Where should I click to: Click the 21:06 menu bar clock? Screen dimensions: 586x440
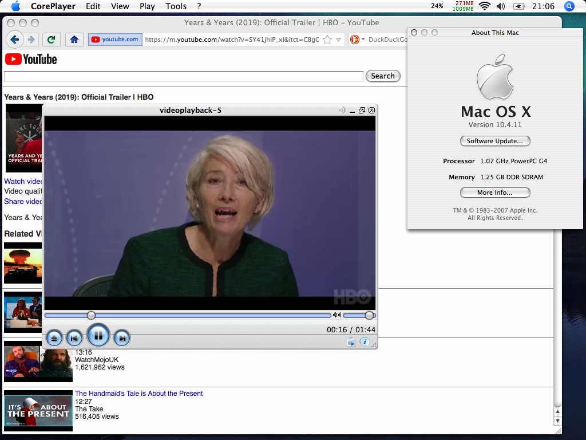(x=544, y=6)
